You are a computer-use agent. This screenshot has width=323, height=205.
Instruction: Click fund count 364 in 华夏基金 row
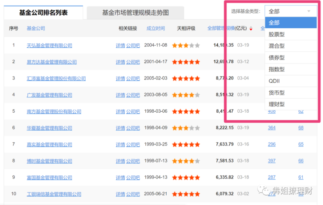[x=272, y=128]
